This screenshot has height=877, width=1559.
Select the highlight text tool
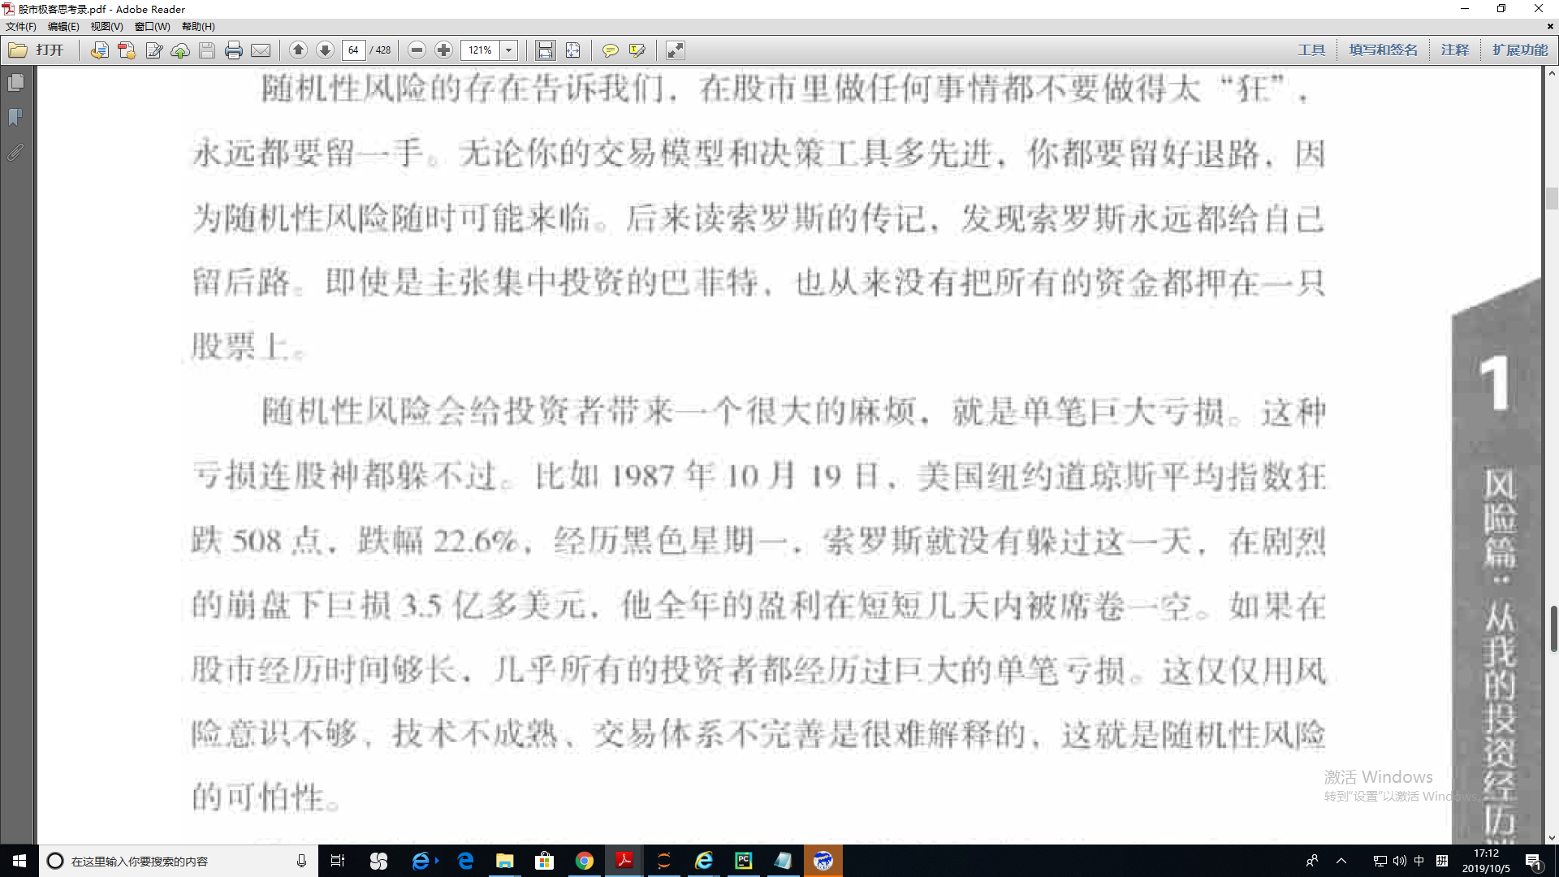point(637,50)
